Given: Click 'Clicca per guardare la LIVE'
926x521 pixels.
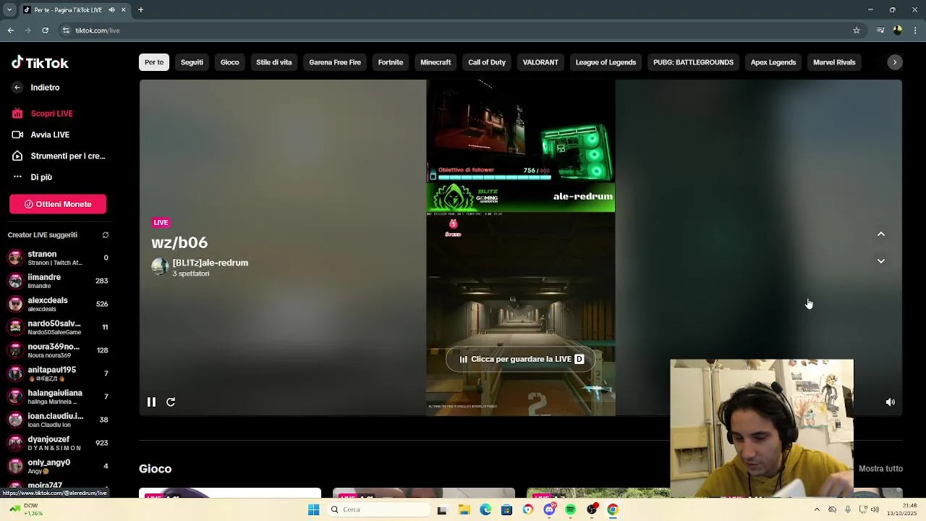Looking at the screenshot, I should click(521, 359).
